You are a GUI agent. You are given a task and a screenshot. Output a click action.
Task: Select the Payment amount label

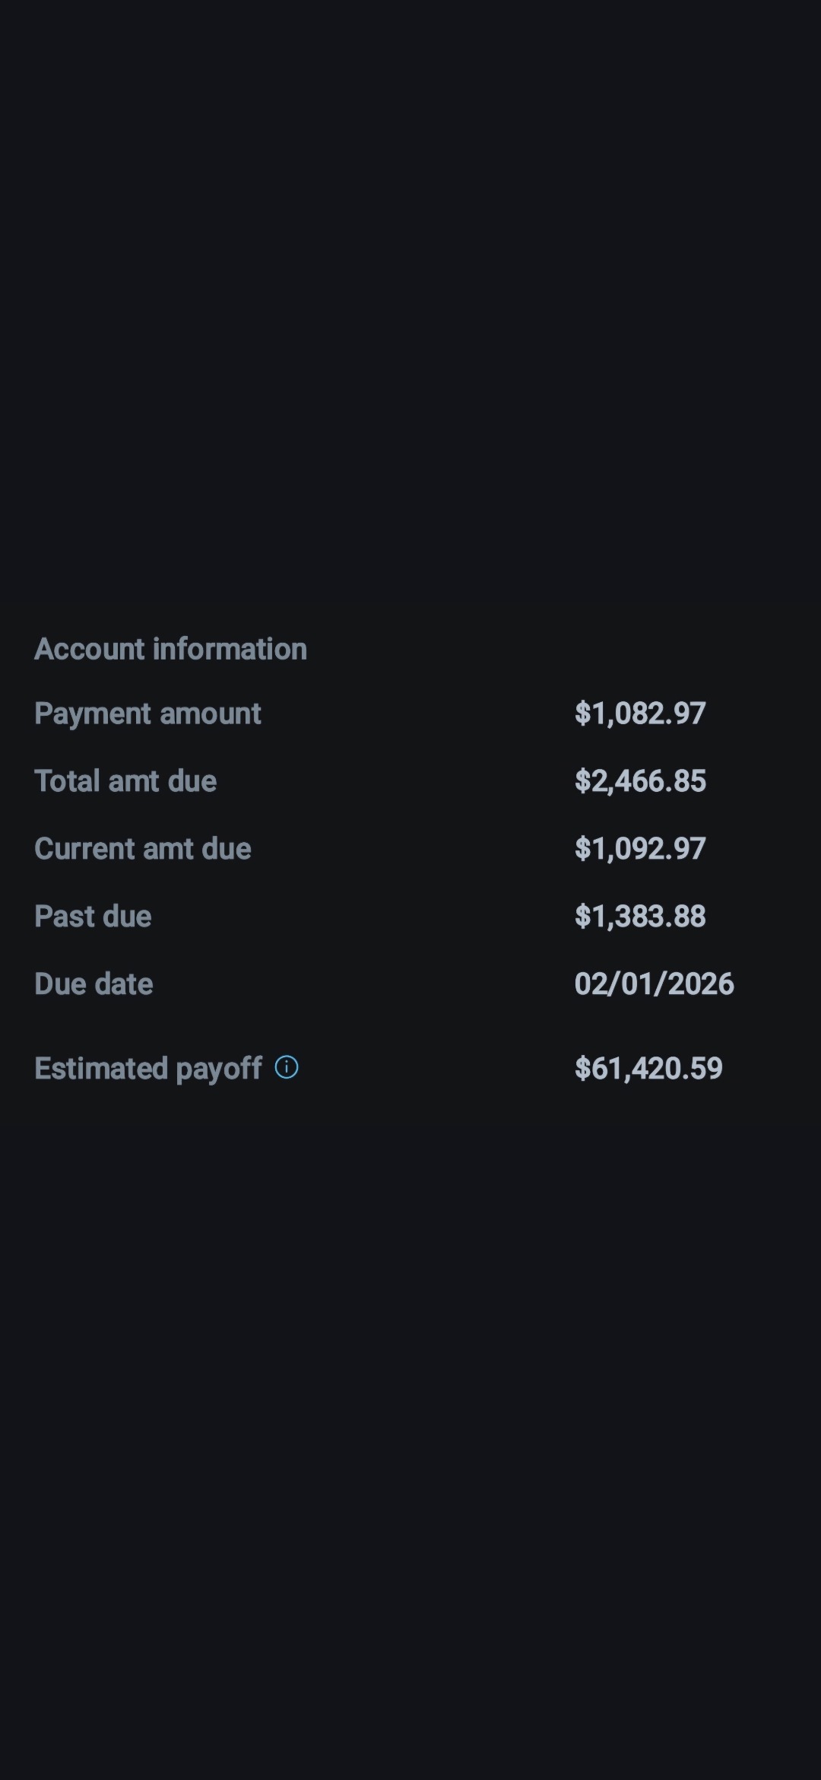147,714
